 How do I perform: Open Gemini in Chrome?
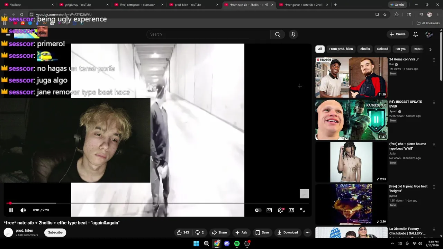pos(397,5)
